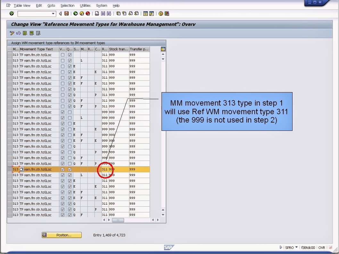Open the Print function icon
Image resolution: width=339 pixels, height=254 pixels.
click(96, 13)
